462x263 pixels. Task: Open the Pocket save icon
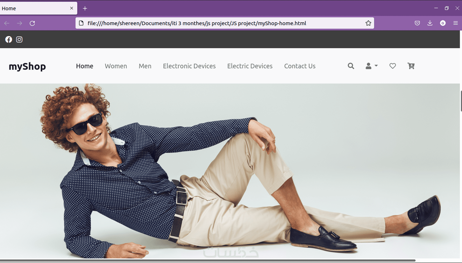(x=417, y=23)
